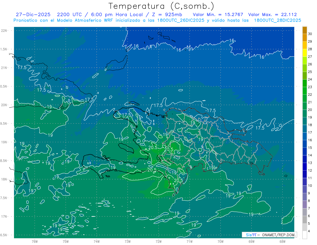Click the '72W' longitude axis label
The image size is (317, 245).
pyautogui.click(x=158, y=241)
